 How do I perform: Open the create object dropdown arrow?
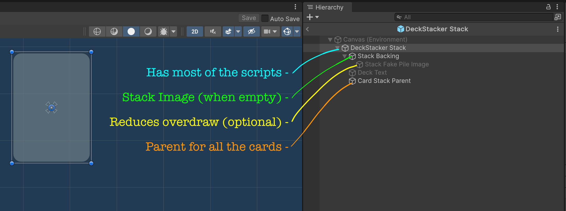pyautogui.click(x=317, y=17)
